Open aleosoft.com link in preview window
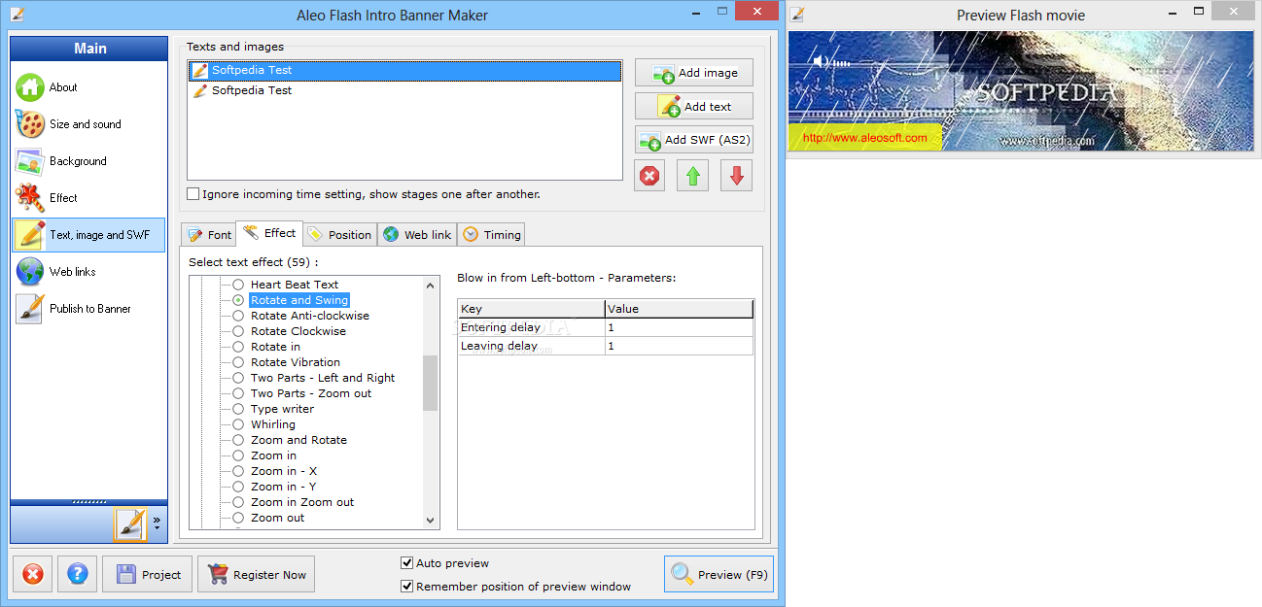This screenshot has width=1262, height=607. click(865, 138)
